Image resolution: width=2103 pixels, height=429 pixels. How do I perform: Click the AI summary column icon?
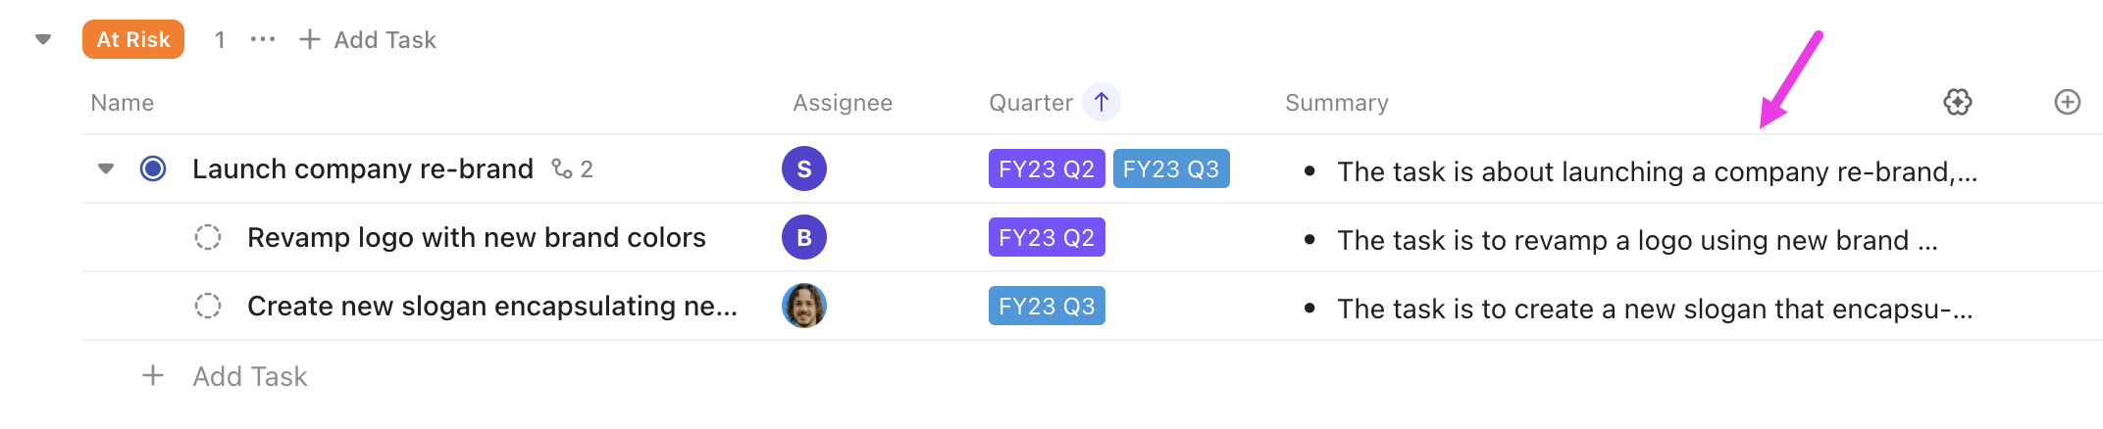1957,102
